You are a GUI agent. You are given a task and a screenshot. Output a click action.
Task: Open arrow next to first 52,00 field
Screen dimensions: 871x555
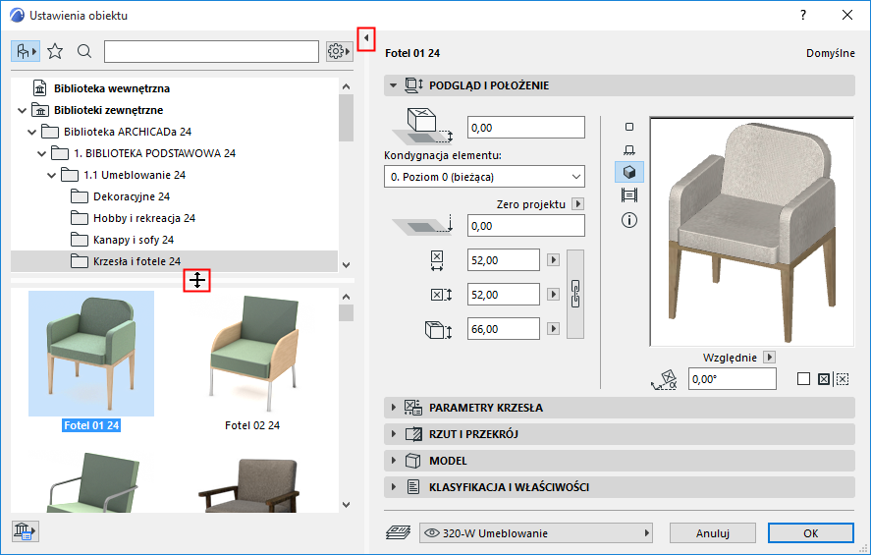point(553,260)
